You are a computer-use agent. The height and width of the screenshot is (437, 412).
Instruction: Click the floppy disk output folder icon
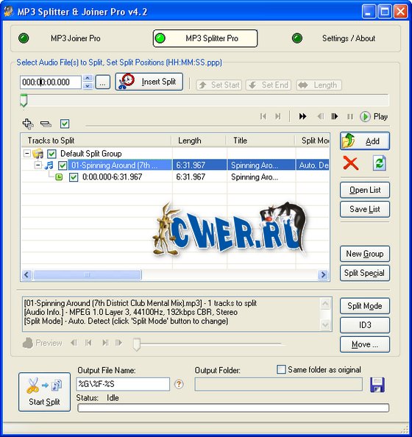[x=377, y=385]
